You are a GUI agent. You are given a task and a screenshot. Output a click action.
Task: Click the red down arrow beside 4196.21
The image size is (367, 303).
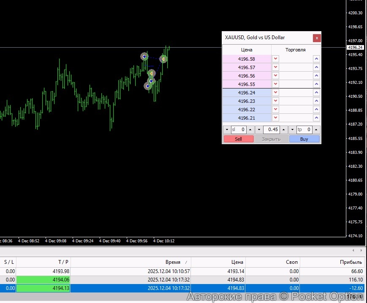tap(275, 118)
